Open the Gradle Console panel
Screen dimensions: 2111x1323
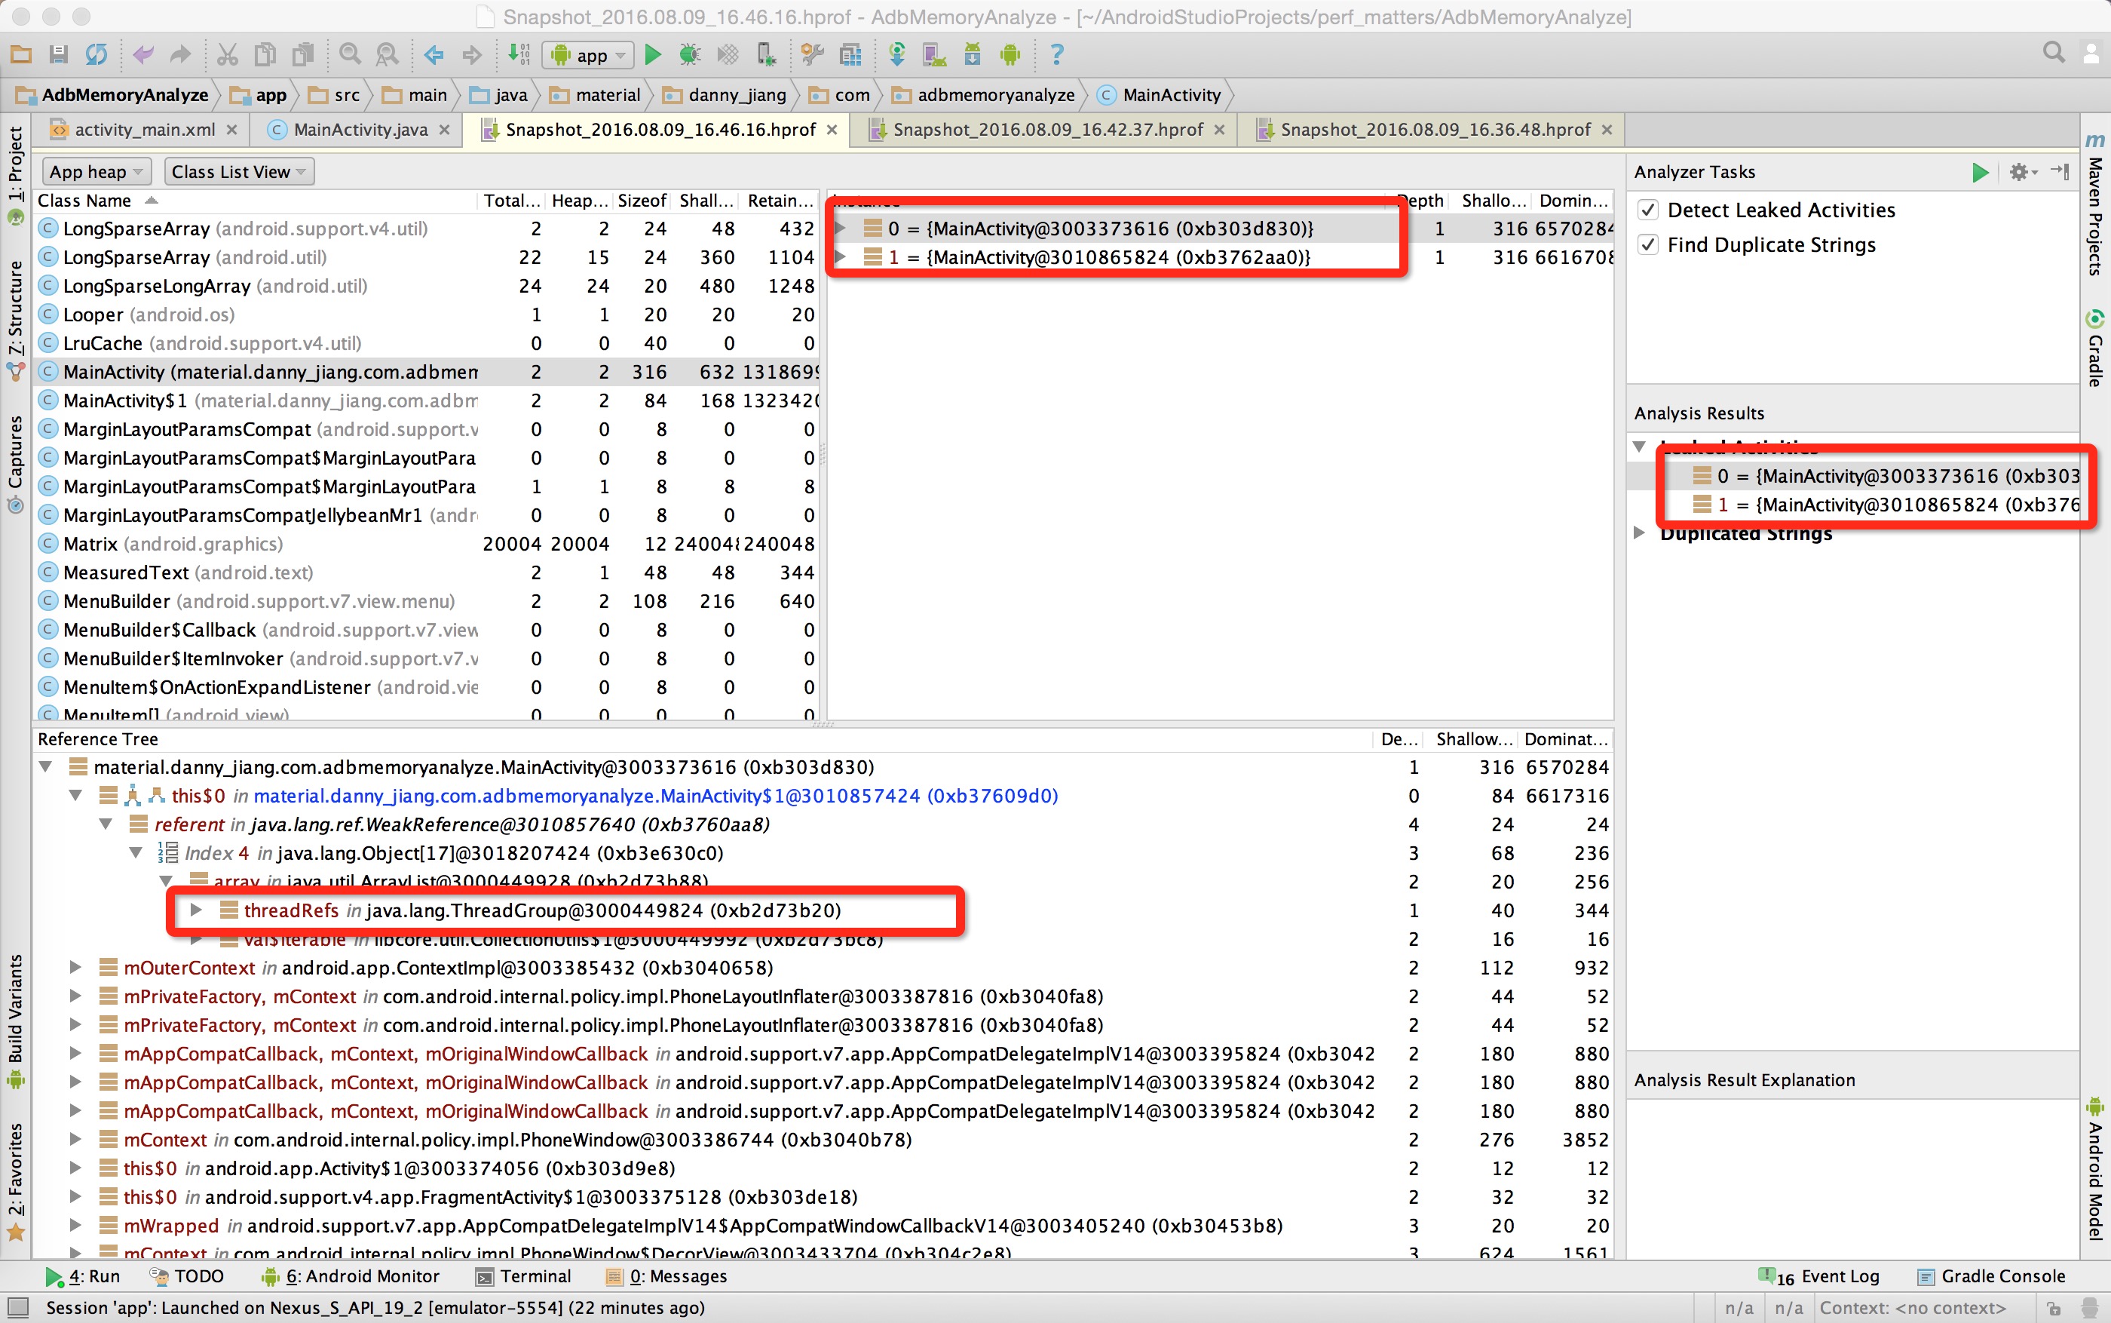click(2002, 1275)
